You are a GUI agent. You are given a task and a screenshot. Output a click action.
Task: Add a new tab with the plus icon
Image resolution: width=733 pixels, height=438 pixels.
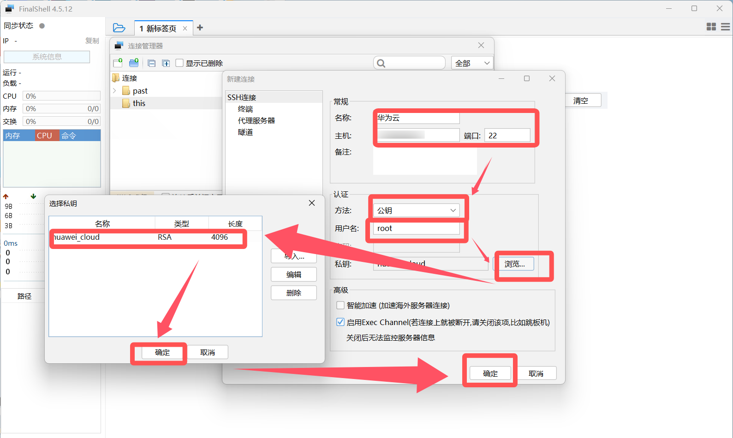tap(200, 28)
